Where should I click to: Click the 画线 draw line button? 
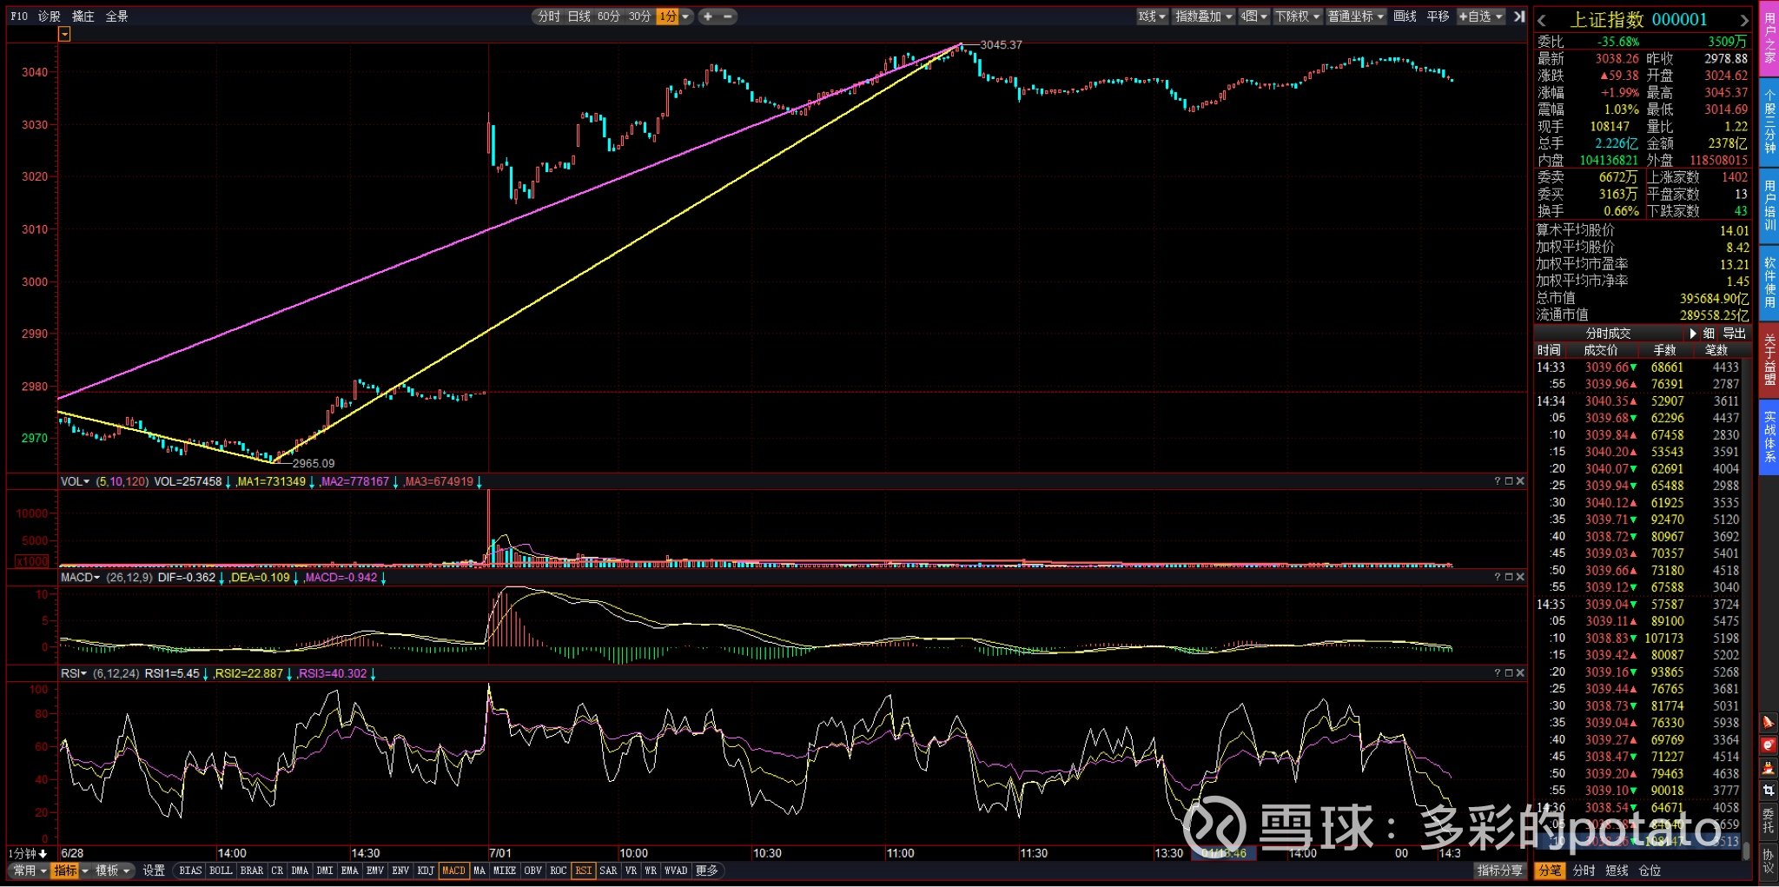pyautogui.click(x=1405, y=17)
